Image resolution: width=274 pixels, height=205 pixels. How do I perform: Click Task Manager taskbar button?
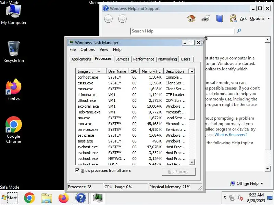coord(98,198)
